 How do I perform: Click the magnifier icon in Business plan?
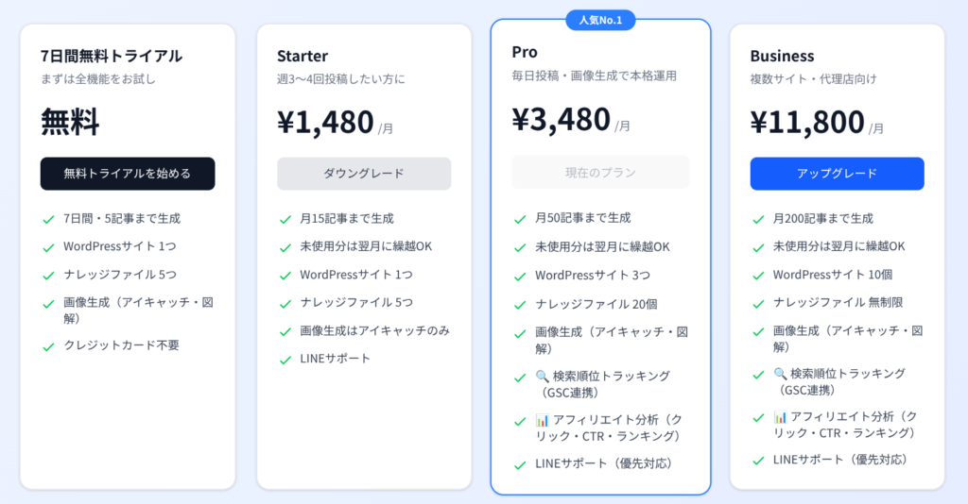coord(780,374)
